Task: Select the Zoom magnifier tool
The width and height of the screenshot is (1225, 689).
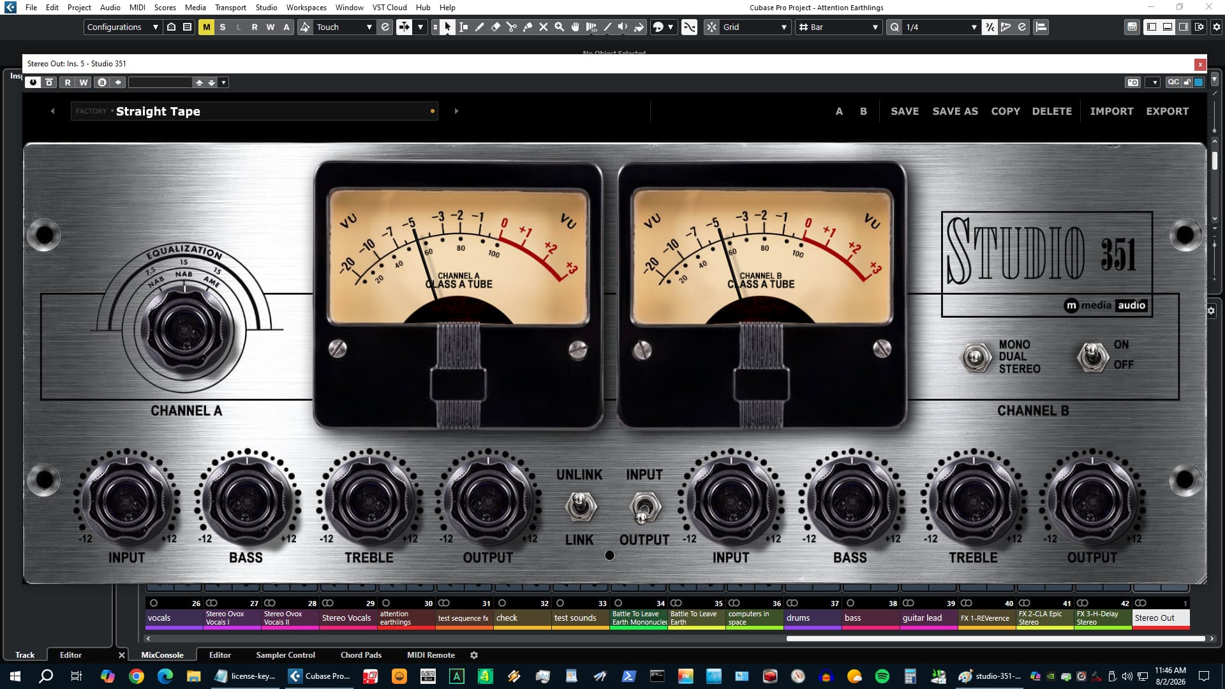Action: click(560, 27)
